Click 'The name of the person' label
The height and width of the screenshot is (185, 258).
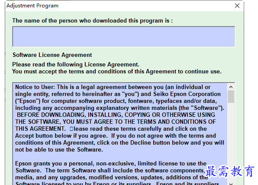[x=92, y=21]
